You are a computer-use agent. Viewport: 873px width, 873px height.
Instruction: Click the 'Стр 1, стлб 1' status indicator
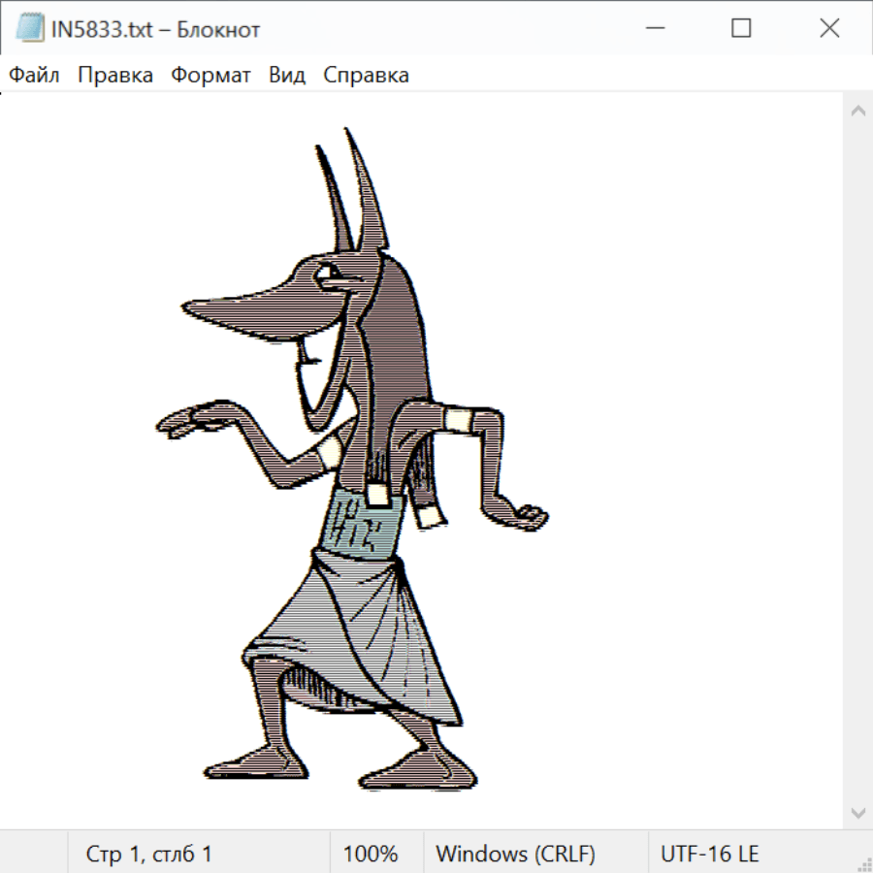[148, 855]
